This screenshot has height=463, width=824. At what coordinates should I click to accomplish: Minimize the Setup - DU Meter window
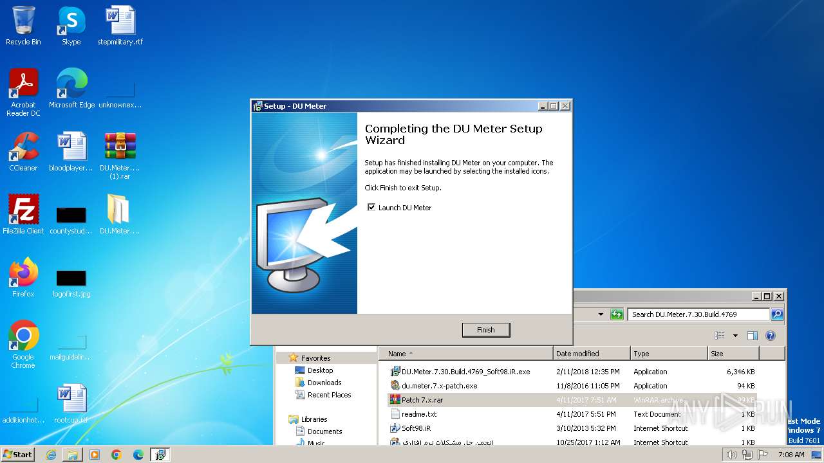tap(543, 106)
